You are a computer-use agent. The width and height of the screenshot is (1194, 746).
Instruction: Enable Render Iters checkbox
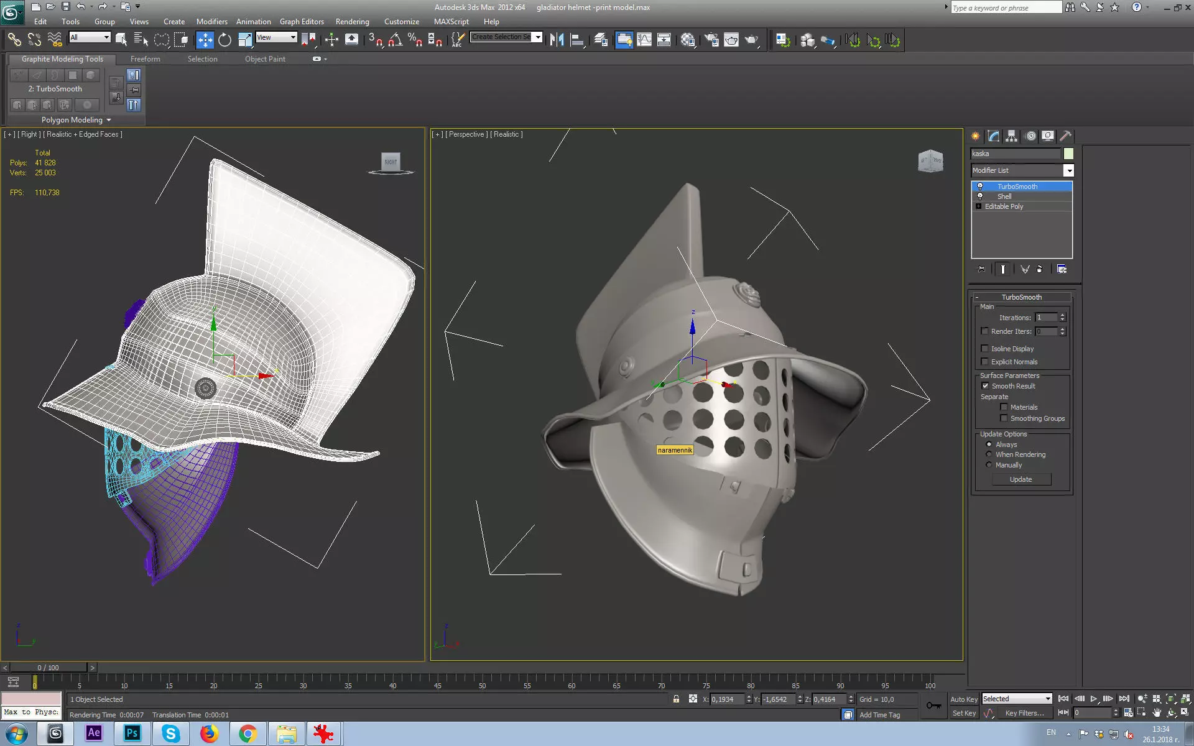984,331
